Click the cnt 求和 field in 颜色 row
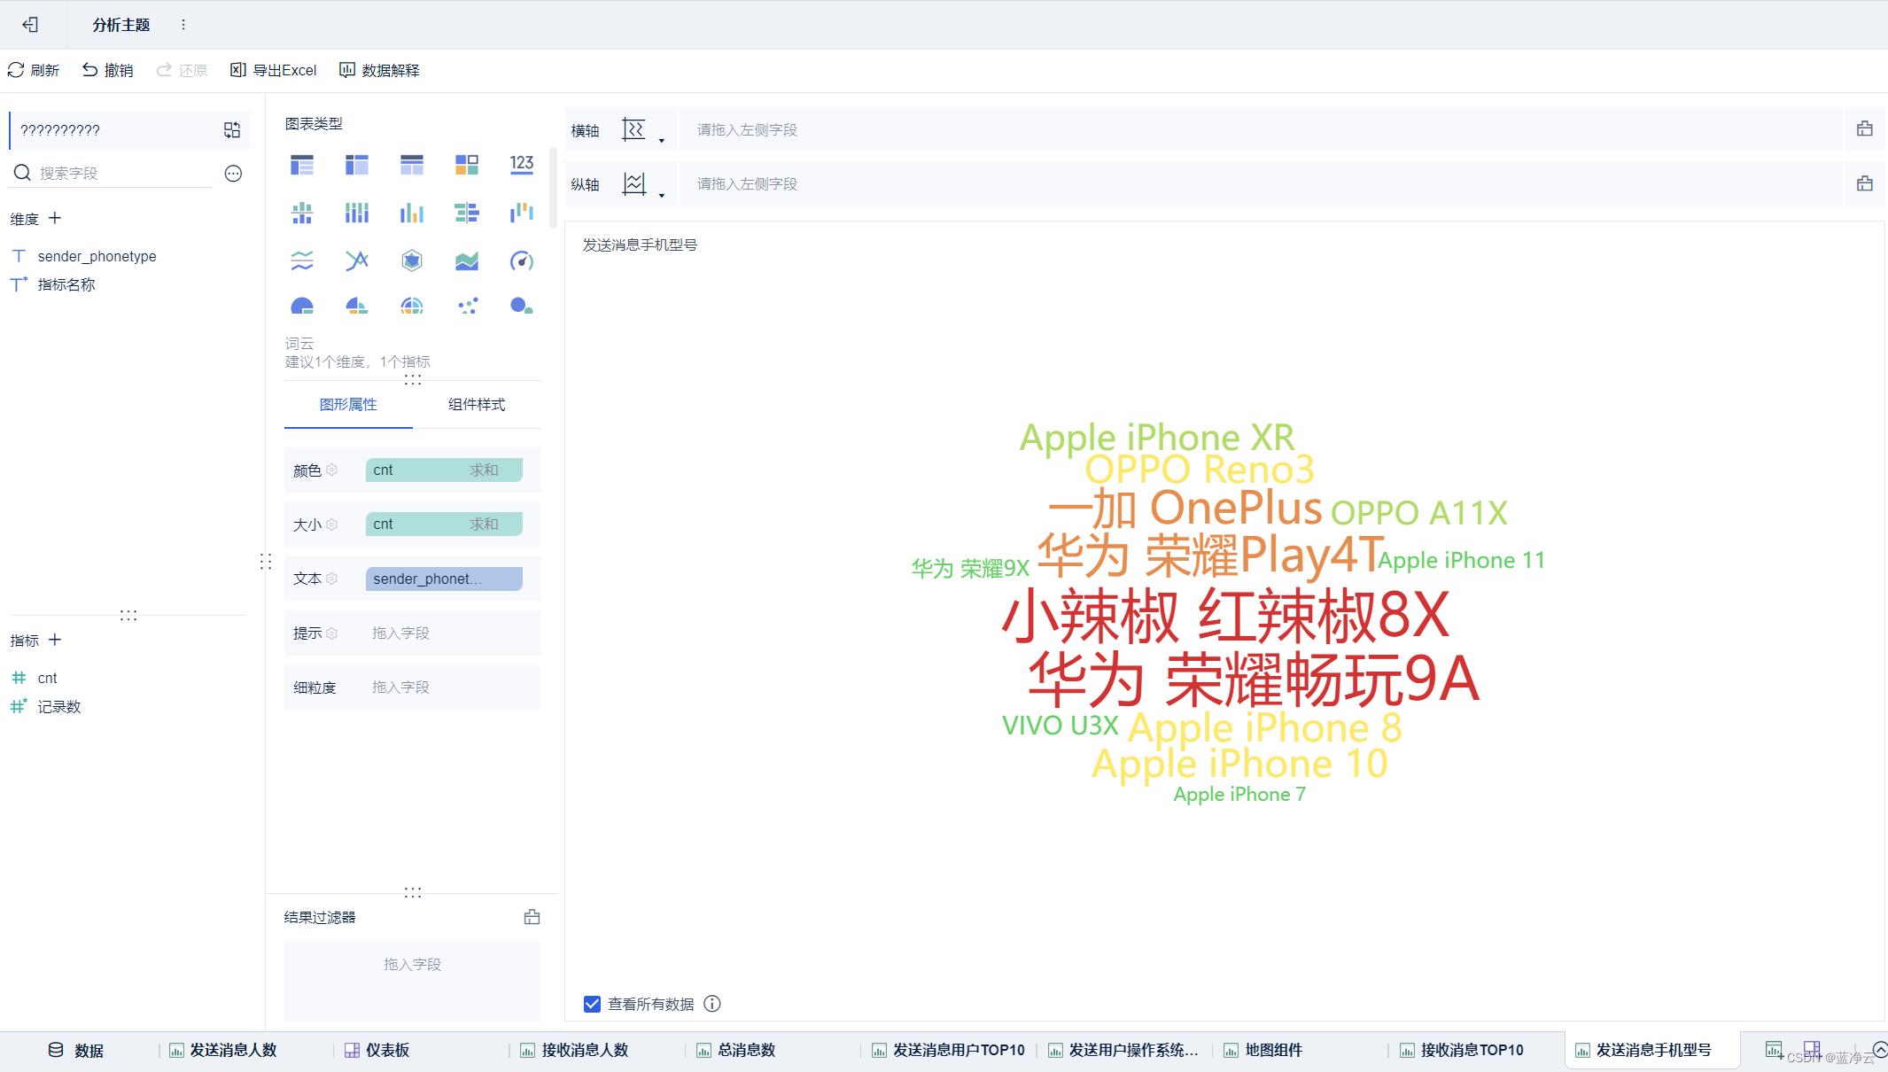 (x=444, y=470)
